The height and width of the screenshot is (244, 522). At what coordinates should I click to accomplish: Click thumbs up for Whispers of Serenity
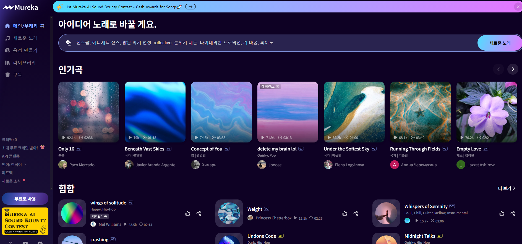[502, 213]
